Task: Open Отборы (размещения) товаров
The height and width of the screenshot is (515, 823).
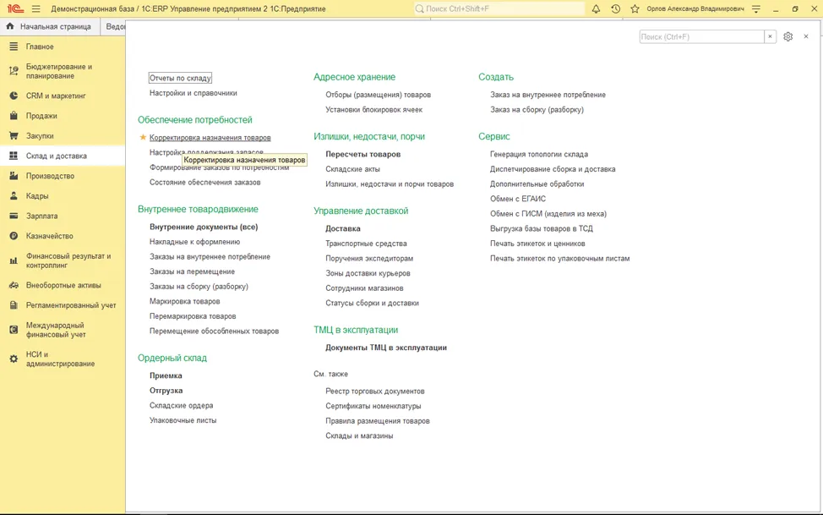Action: [x=378, y=95]
